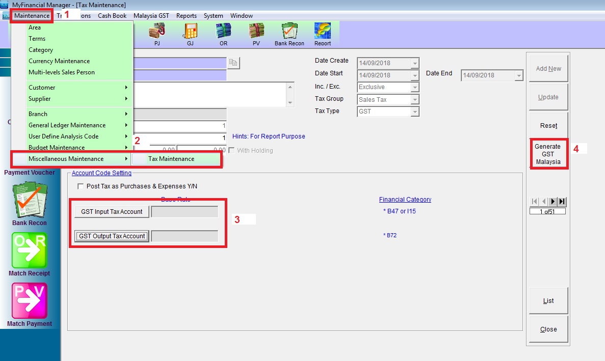605x361 pixels.
Task: Click the GST Input Tax Account field
Action: [x=185, y=212]
